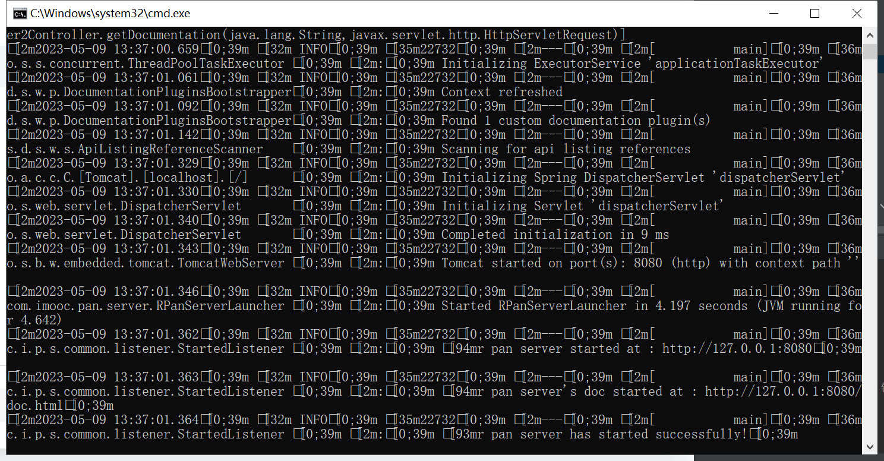884x461 pixels.
Task: Maximize the command prompt window
Action: pos(814,13)
